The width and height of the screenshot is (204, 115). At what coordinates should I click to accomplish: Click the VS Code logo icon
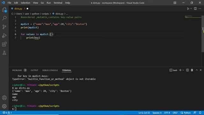3,3
